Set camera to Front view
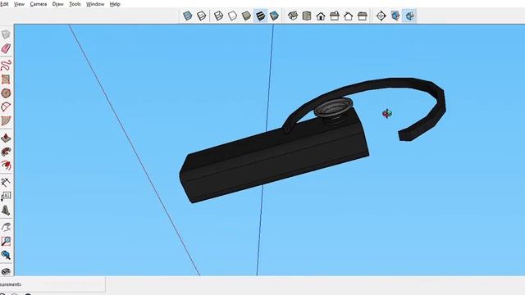Viewport: 525px width, 295px height. [321, 16]
